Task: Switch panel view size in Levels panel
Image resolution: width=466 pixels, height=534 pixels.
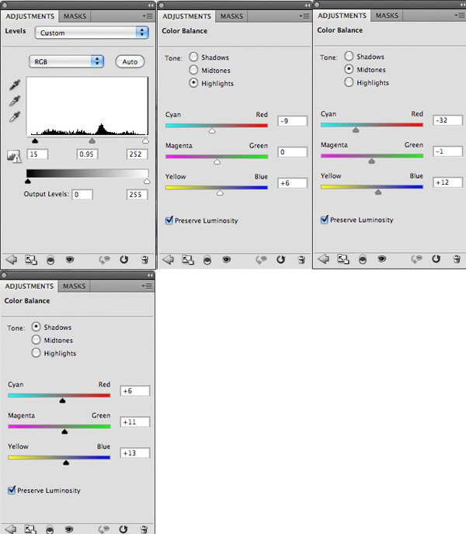Action: [31, 260]
